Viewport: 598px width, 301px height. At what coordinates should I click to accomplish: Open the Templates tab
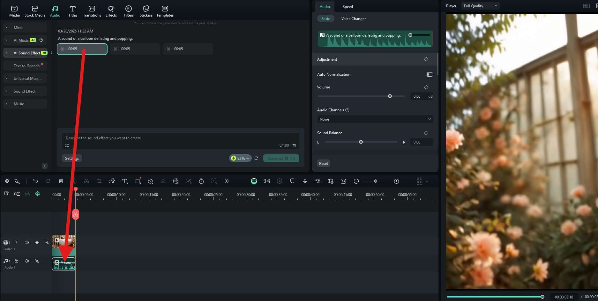click(x=165, y=11)
